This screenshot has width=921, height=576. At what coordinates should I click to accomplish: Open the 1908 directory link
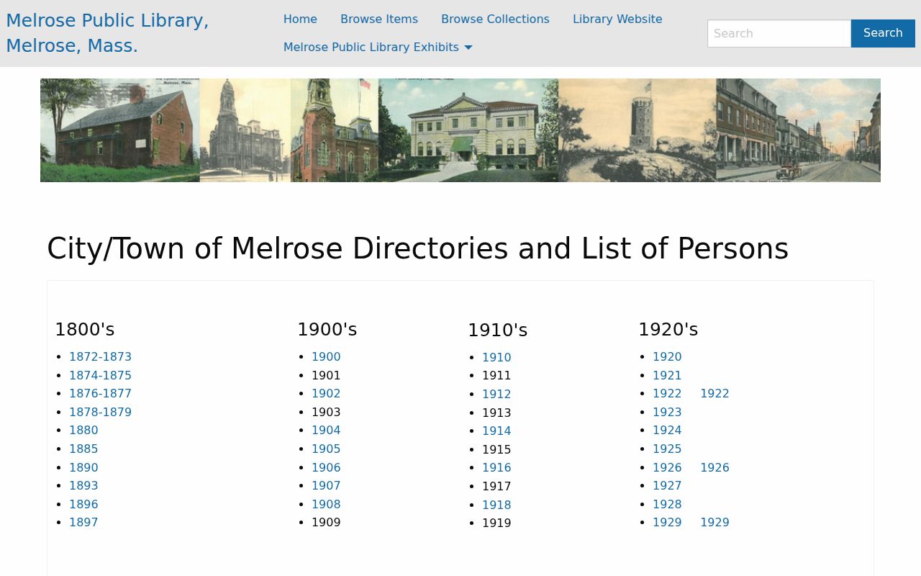tap(326, 505)
